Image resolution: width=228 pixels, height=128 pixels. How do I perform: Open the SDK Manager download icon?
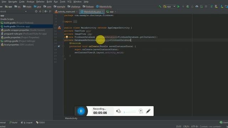click(222, 6)
